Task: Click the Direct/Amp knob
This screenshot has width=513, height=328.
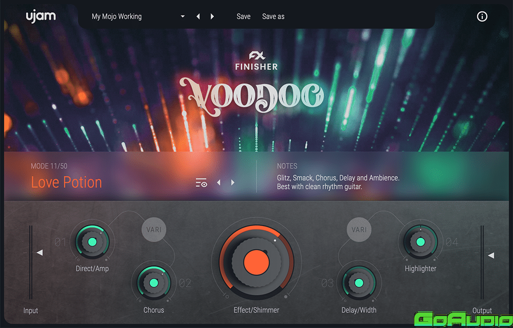Action: click(x=93, y=242)
